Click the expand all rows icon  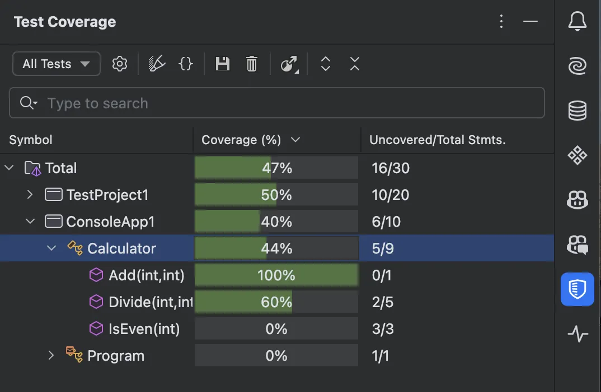326,64
